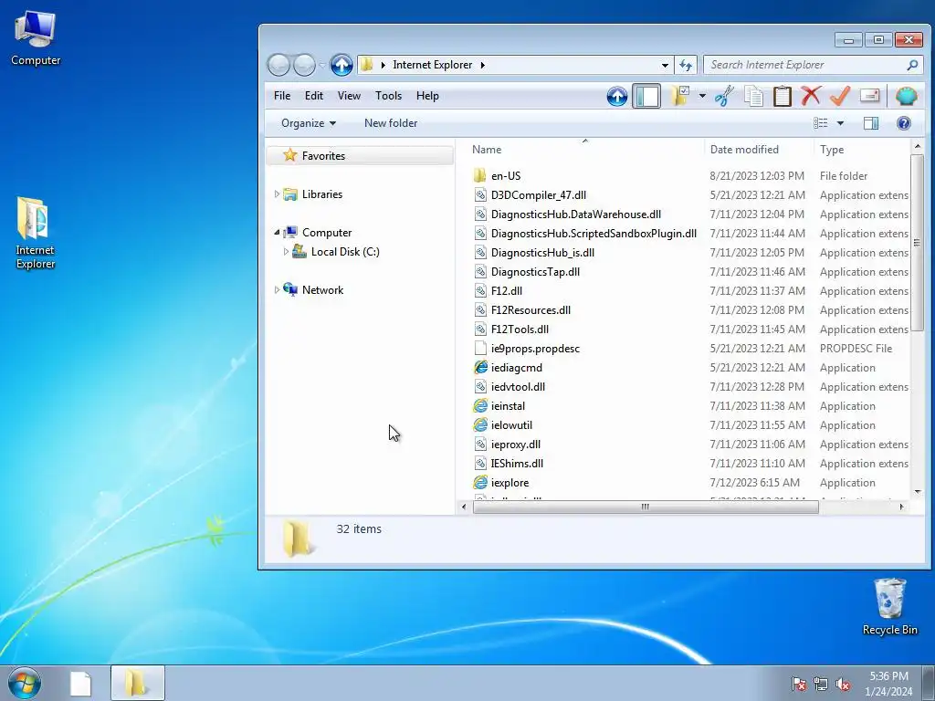The height and width of the screenshot is (701, 935).
Task: Open the Edit menu
Action: (x=314, y=95)
